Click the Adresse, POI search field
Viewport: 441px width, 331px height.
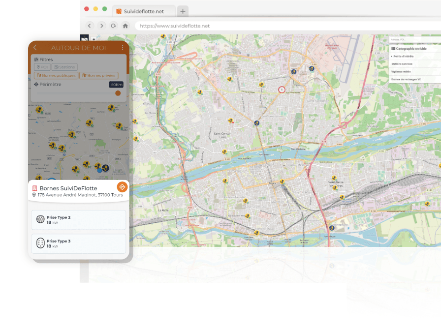point(415,40)
